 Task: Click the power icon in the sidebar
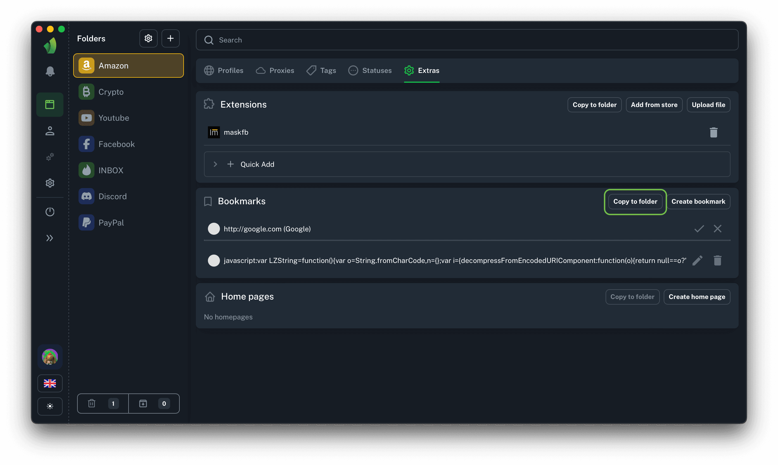pyautogui.click(x=50, y=212)
